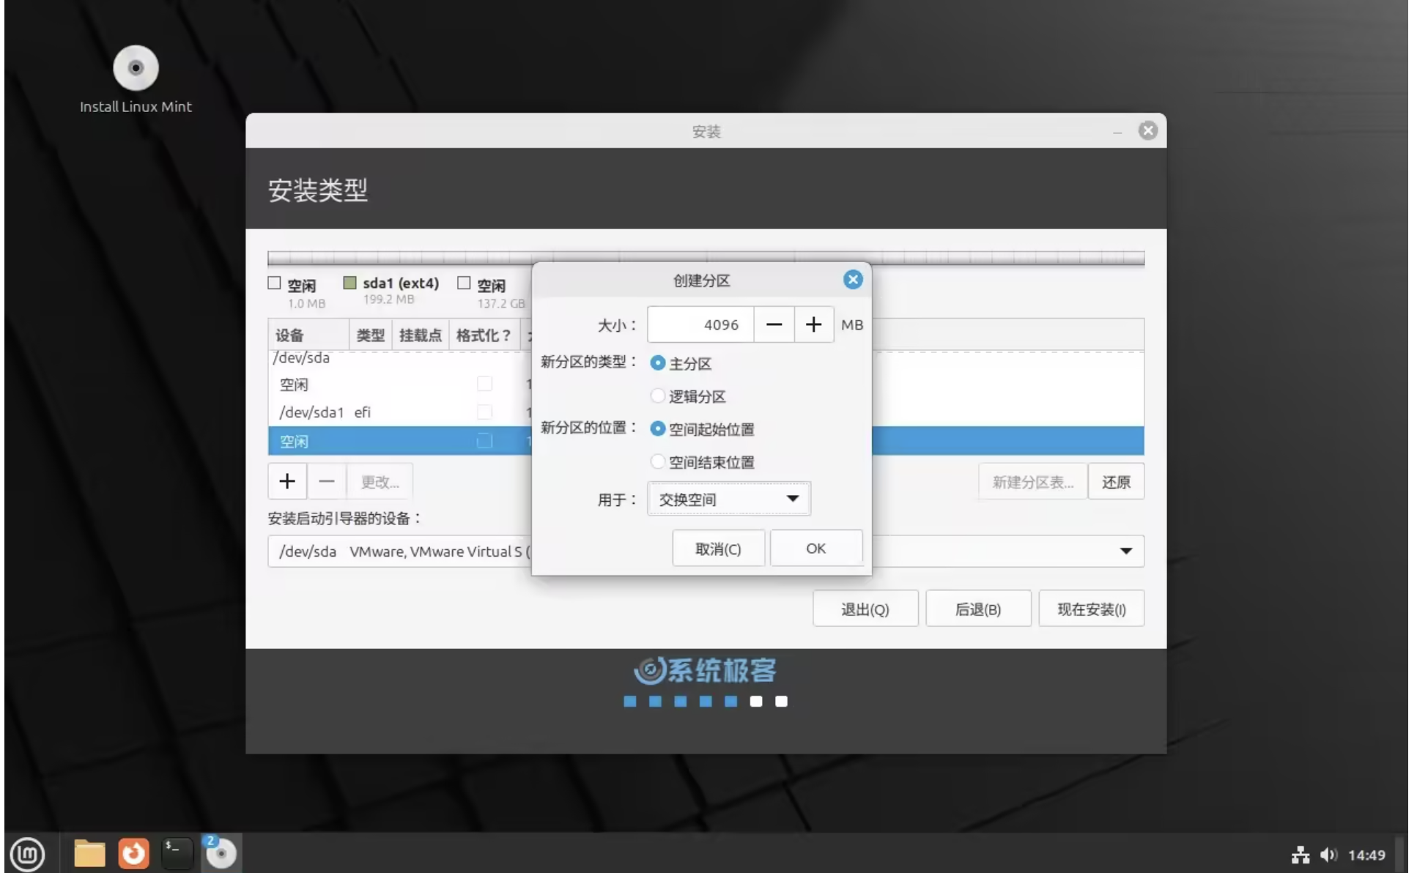This screenshot has width=1417, height=873.
Task: Open the 用于 dropdown showing 交换空间
Action: [729, 499]
